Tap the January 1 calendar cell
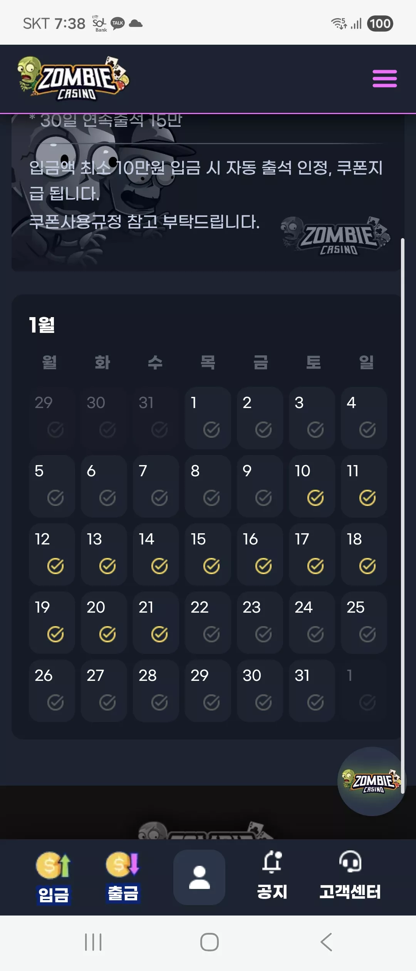 point(208,418)
